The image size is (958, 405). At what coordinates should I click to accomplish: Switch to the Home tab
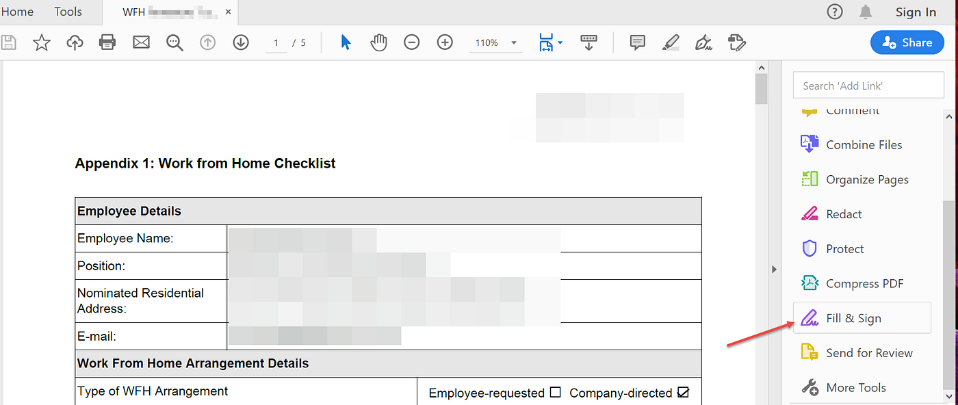coord(18,12)
